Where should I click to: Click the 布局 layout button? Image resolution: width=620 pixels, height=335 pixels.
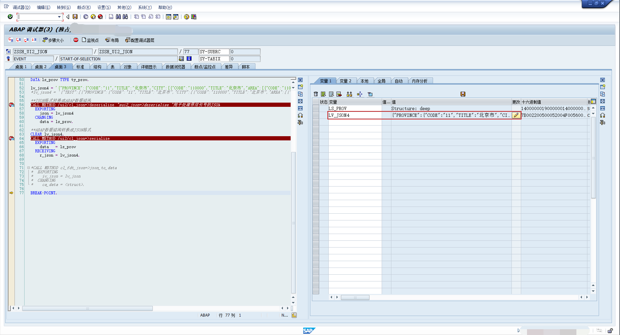pyautogui.click(x=112, y=40)
